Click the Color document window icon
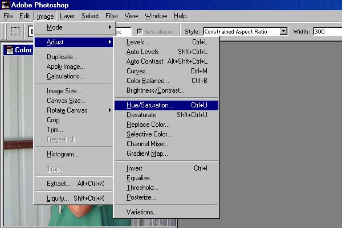Screen dimensions: 342x228 point(9,50)
